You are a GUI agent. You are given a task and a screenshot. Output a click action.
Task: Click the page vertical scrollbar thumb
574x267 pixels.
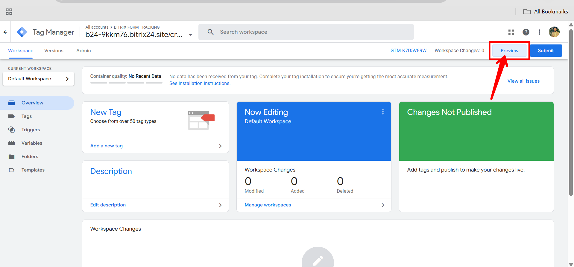click(571, 112)
